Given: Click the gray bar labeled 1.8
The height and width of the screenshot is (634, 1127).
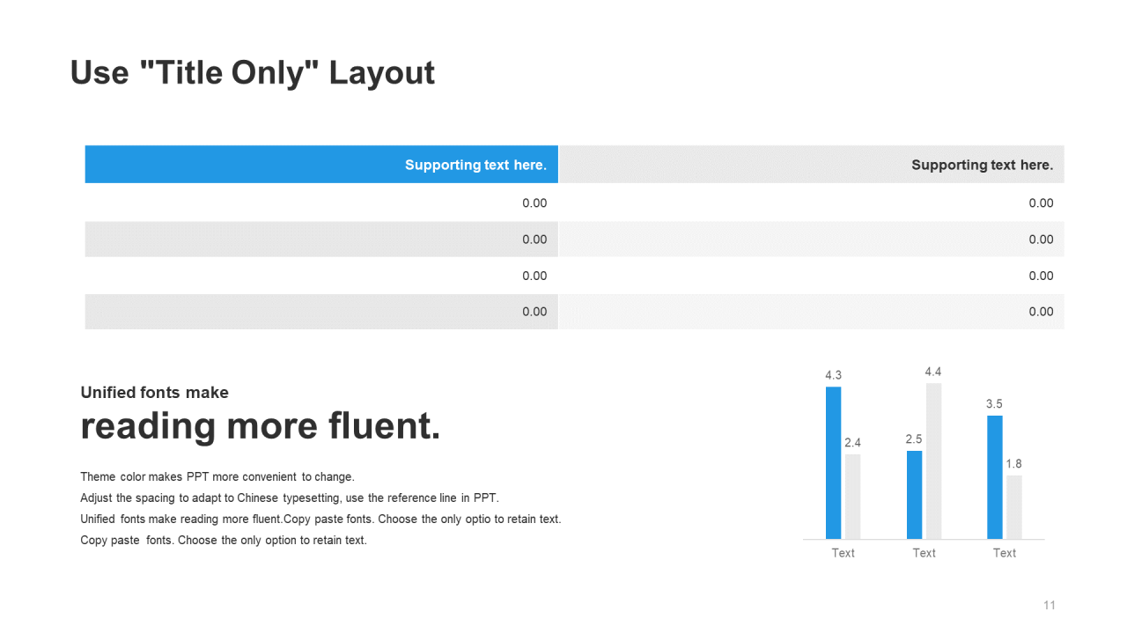Looking at the screenshot, I should [1014, 507].
